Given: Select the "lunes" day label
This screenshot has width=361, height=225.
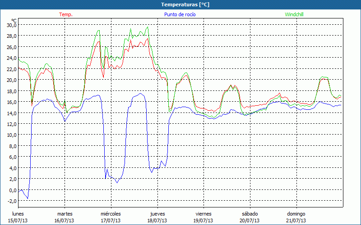Looking at the screenshot, I should (19, 214).
